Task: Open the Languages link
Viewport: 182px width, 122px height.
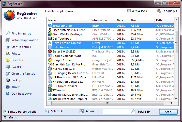Action: pyautogui.click(x=170, y=11)
